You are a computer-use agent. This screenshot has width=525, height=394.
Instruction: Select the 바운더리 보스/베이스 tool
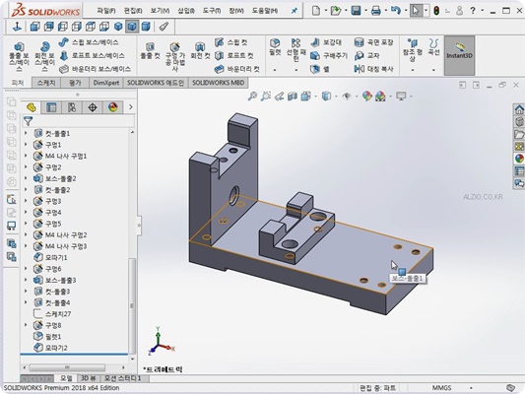tap(96, 69)
